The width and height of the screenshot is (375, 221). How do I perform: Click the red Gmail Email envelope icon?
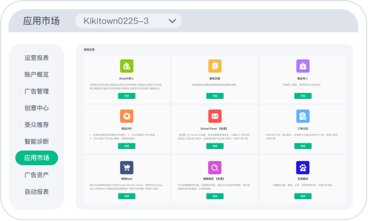point(215,116)
